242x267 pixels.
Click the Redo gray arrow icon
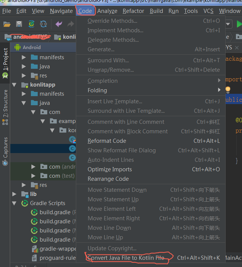pyautogui.click(x=71, y=24)
